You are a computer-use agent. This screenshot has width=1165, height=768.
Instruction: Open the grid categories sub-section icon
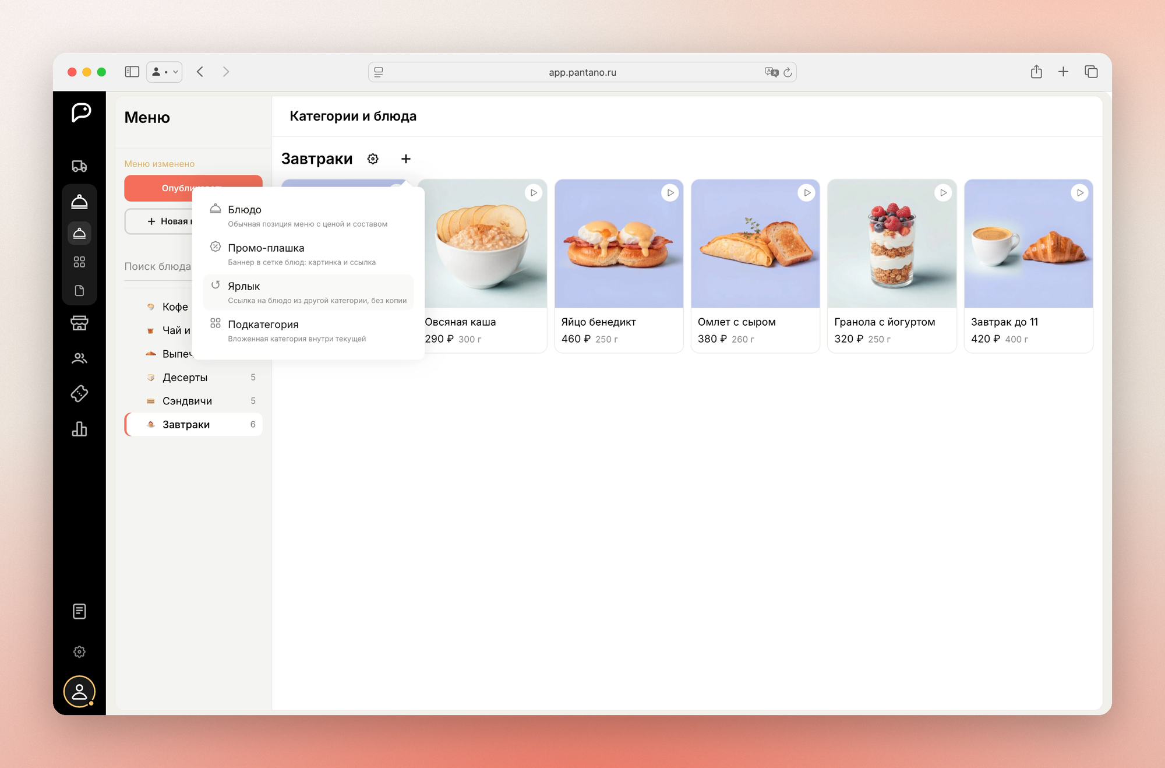[80, 262]
